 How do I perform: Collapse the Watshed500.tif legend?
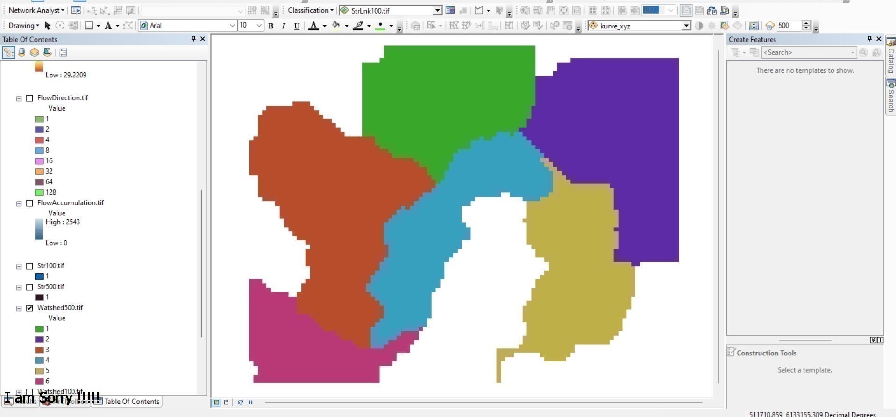19,308
